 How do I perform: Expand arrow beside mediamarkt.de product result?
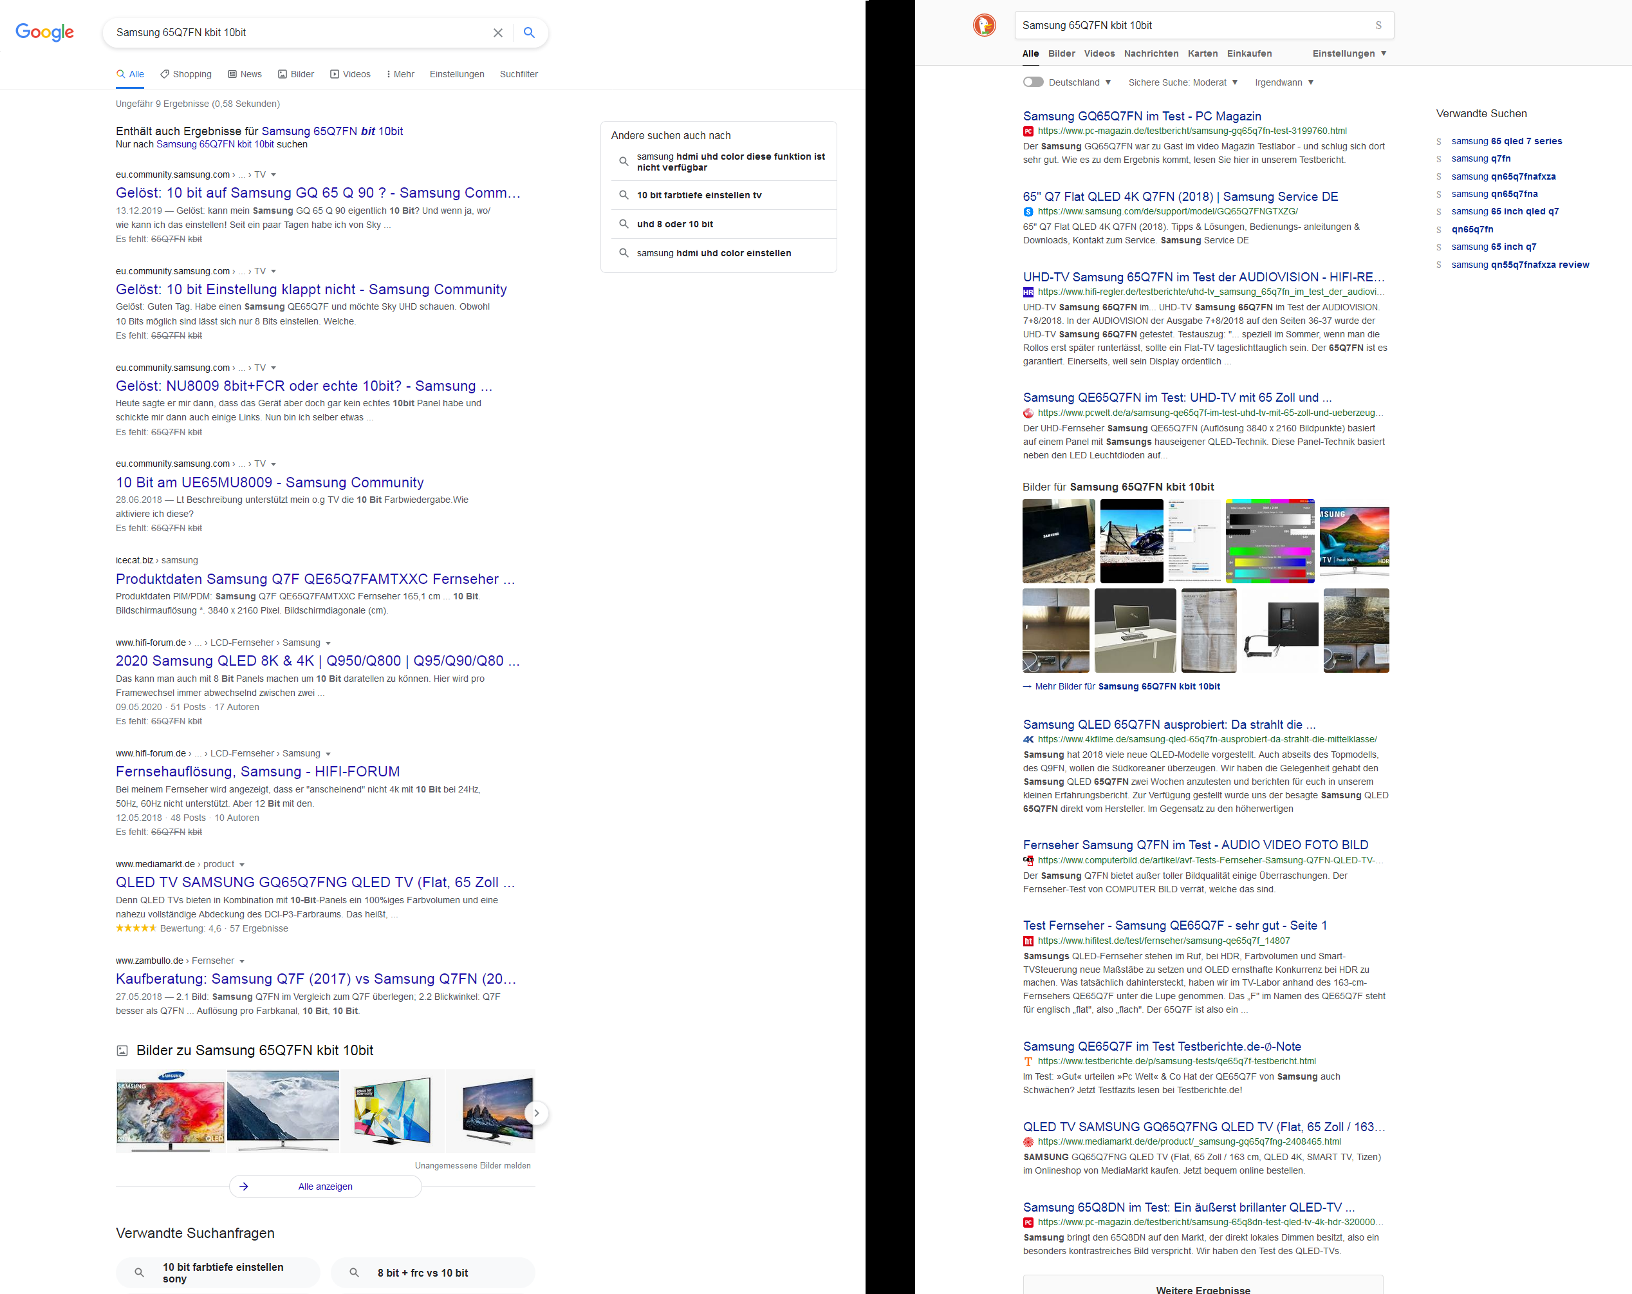click(241, 864)
